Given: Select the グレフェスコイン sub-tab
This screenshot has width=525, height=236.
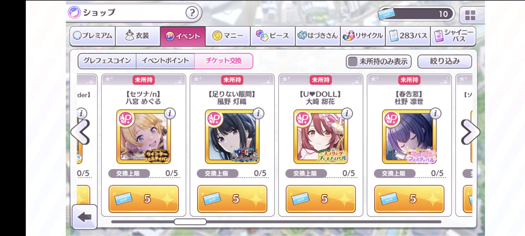Looking at the screenshot, I should [107, 61].
